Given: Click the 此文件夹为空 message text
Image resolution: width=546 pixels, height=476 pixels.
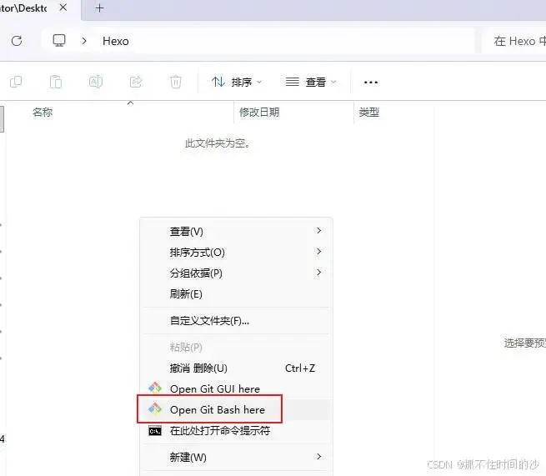Looking at the screenshot, I should coord(218,143).
